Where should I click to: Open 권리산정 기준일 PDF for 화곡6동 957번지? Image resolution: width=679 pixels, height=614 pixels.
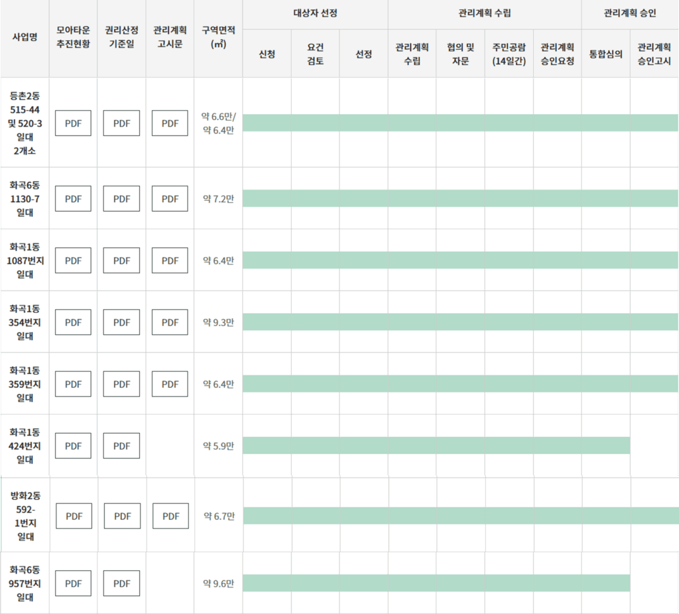121,583
